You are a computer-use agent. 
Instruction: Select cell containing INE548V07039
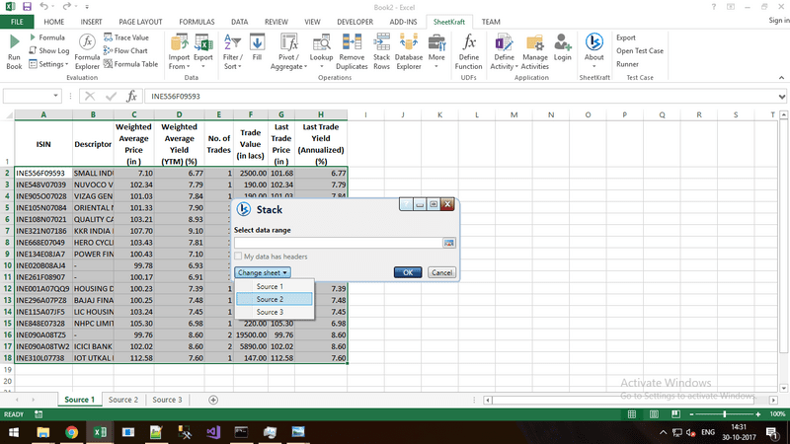pyautogui.click(x=43, y=185)
